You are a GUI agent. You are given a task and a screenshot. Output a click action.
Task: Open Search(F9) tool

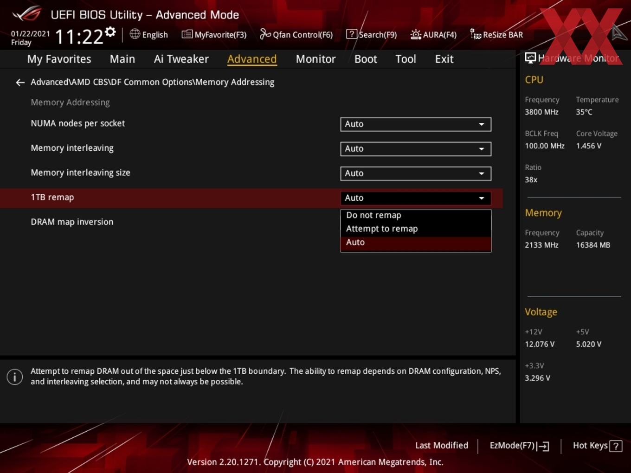(372, 34)
